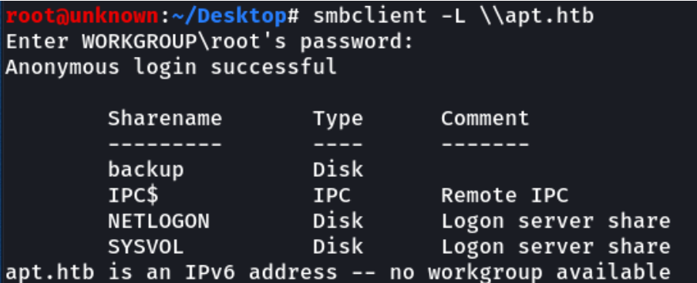Click NETLOGON's Logon server share comment

tap(556, 221)
